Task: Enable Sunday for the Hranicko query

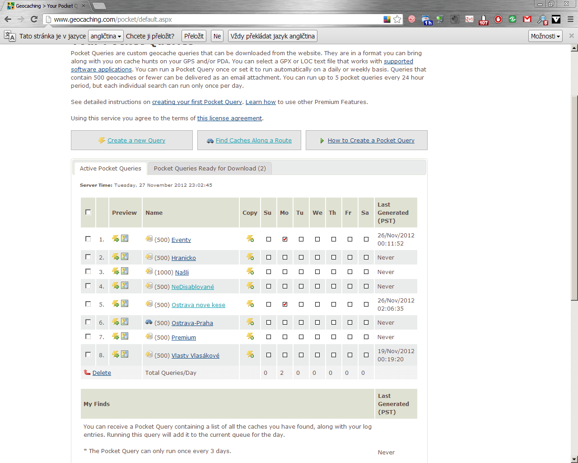Action: [269, 257]
